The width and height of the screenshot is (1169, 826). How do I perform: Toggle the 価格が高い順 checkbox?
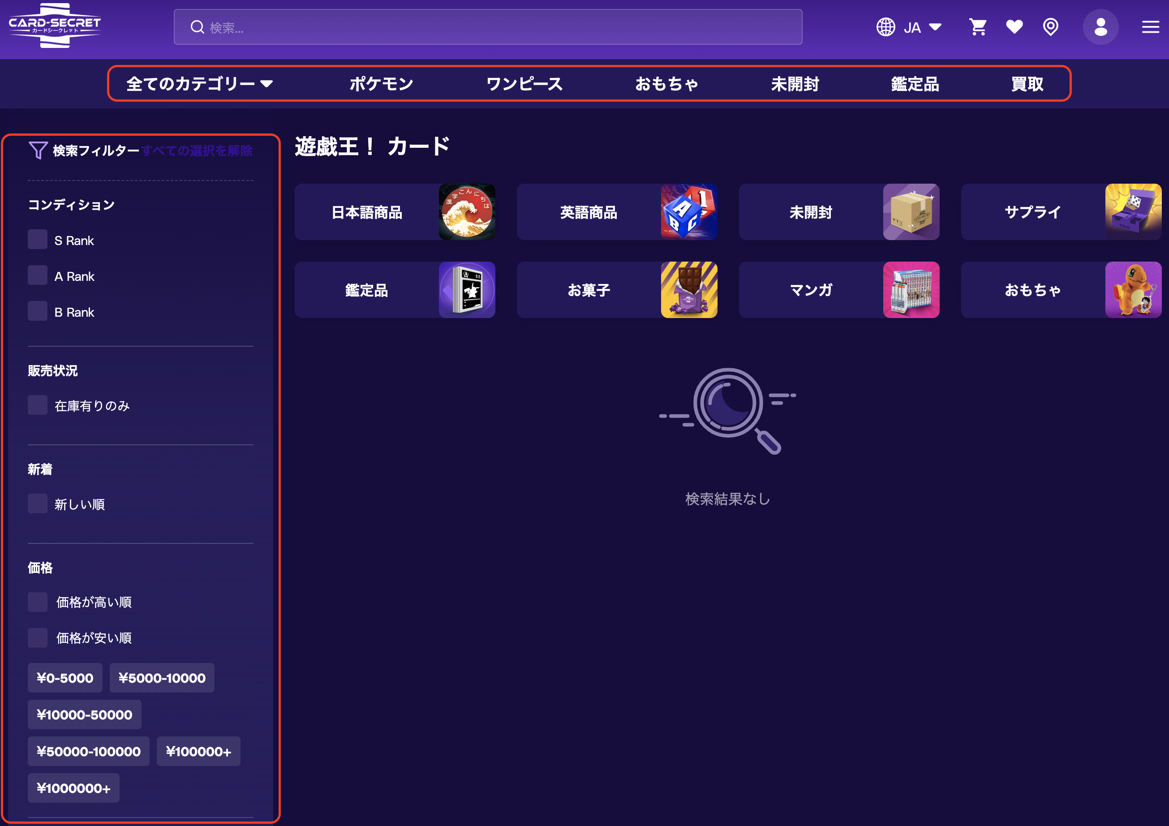point(38,602)
